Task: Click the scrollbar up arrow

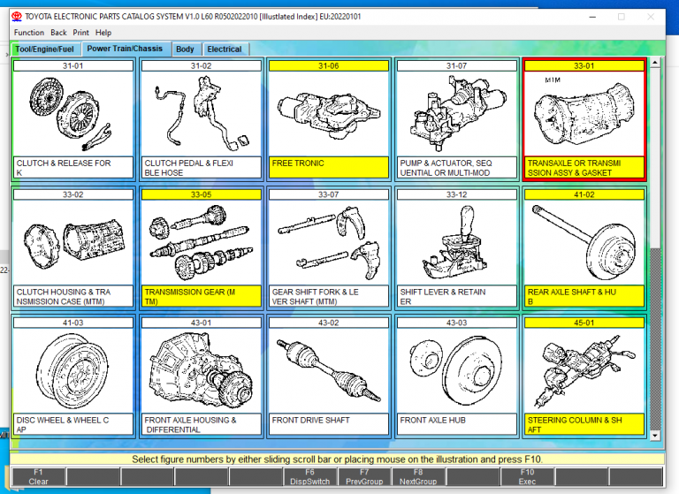Action: (655, 63)
